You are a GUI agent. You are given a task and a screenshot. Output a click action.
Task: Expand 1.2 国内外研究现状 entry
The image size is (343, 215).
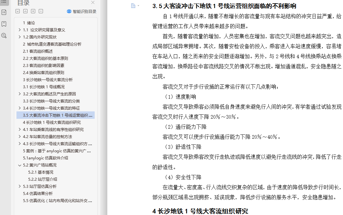point(20,37)
